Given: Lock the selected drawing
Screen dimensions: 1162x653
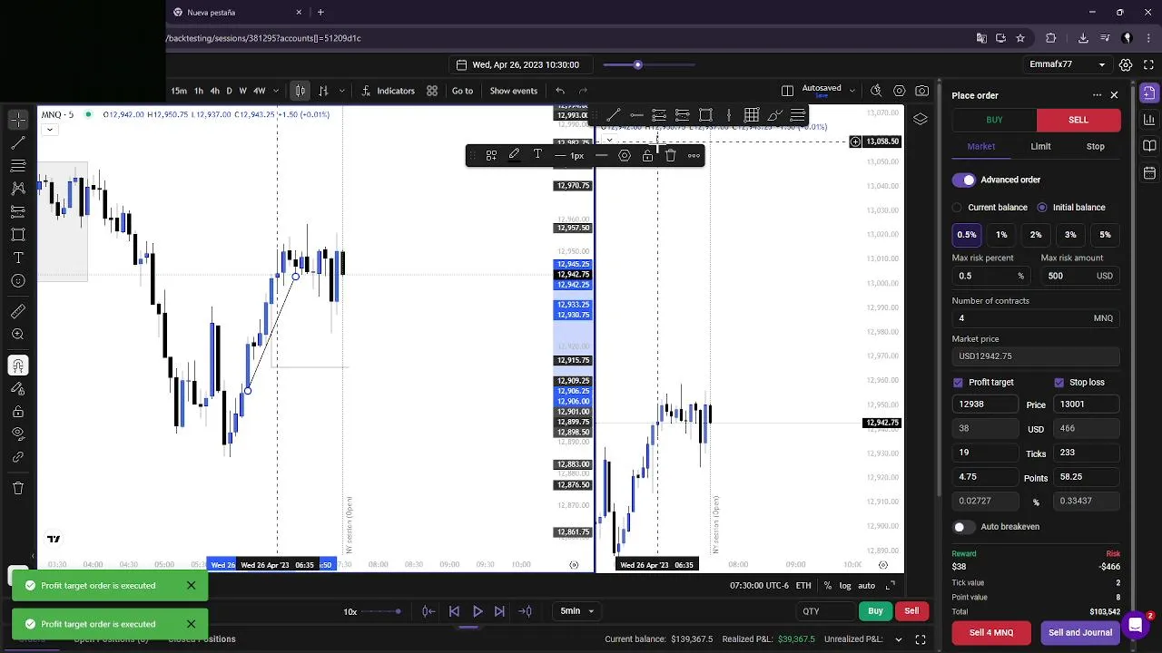Looking at the screenshot, I should click(x=647, y=155).
